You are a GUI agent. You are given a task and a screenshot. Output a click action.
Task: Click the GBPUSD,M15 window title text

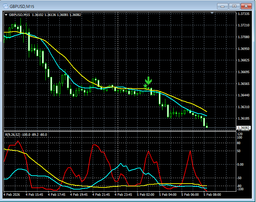click(x=23, y=6)
